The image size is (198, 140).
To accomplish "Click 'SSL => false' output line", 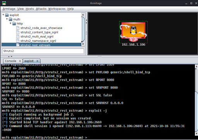I will click(13, 99).
